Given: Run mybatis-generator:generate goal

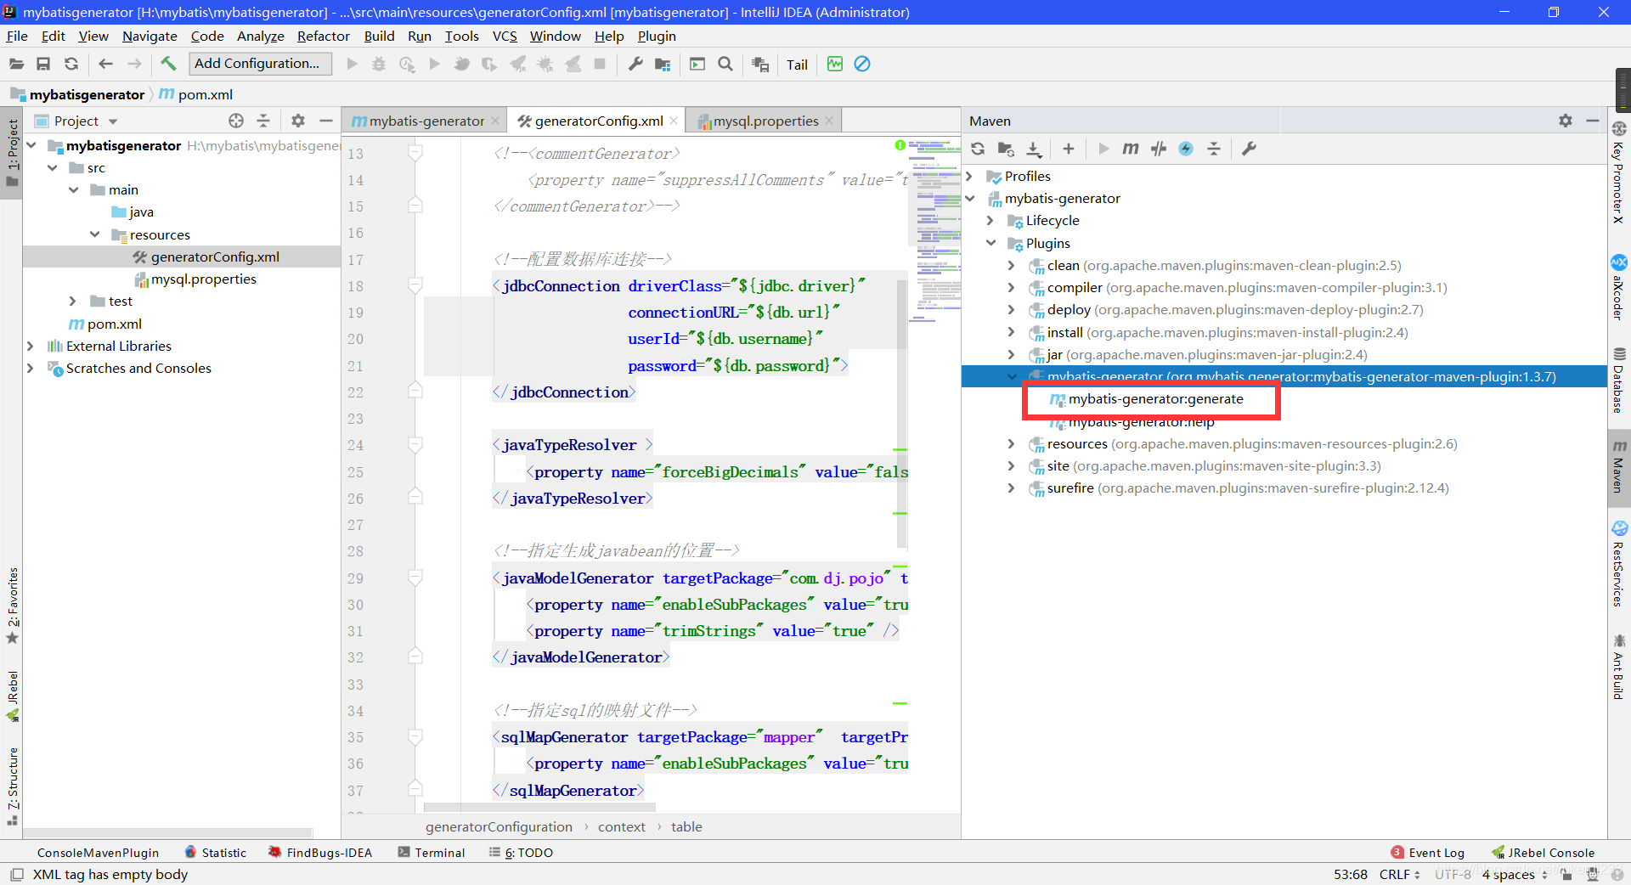Looking at the screenshot, I should [1155, 398].
